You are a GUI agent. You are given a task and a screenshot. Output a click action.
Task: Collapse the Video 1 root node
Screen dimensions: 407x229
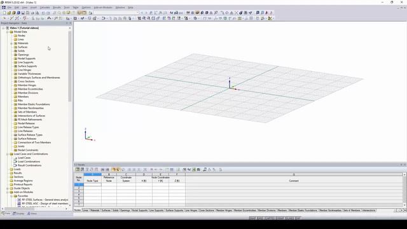(x=4, y=28)
